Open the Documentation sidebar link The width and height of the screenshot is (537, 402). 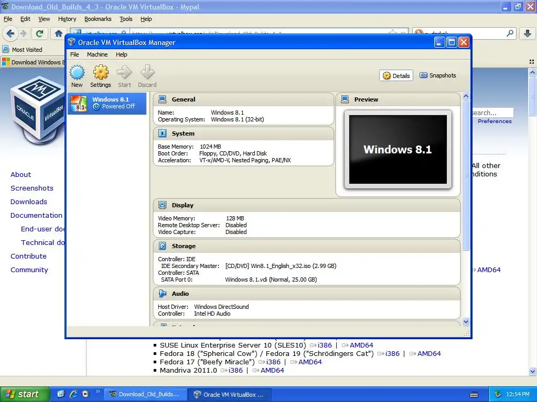pos(36,216)
